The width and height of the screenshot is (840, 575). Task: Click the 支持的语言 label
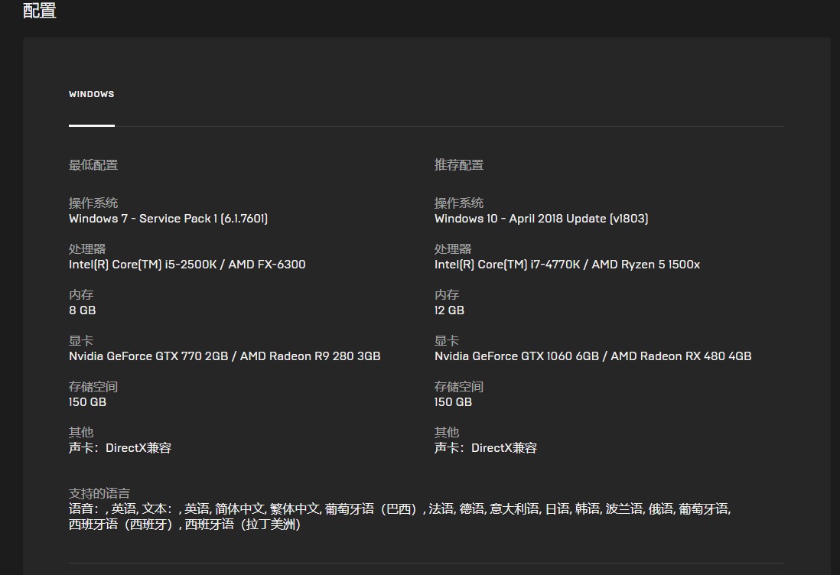click(99, 493)
